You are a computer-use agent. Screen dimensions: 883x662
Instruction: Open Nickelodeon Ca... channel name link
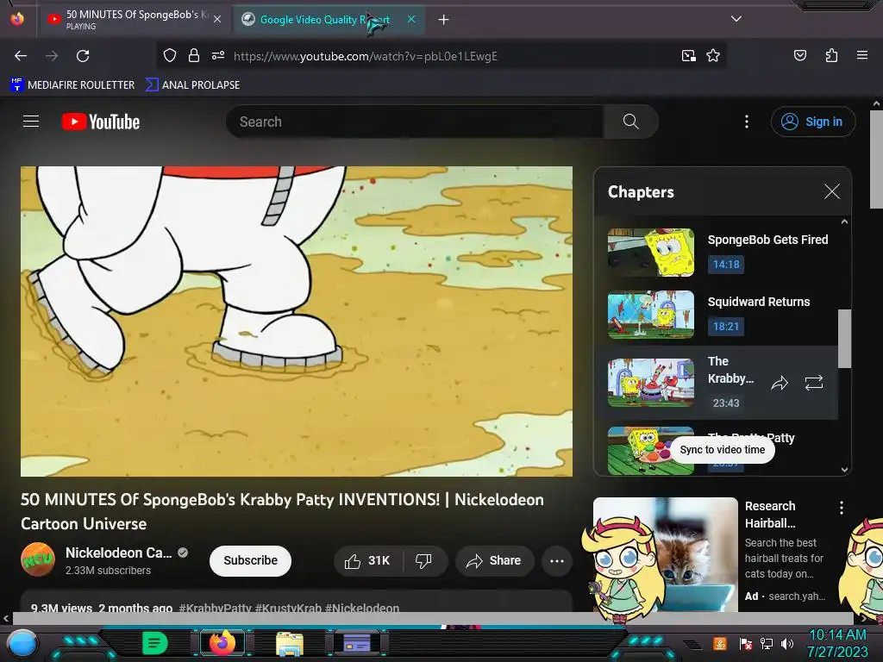pyautogui.click(x=119, y=553)
